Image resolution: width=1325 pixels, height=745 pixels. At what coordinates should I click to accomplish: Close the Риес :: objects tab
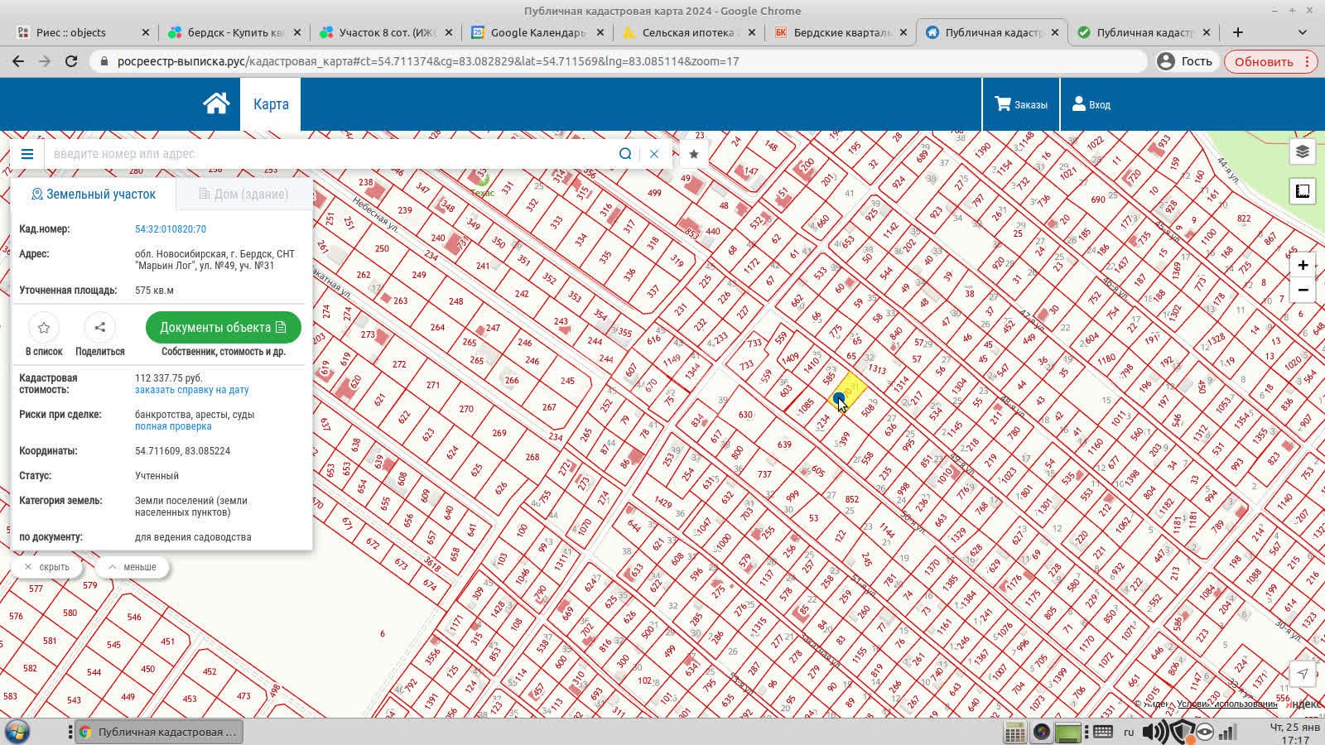(x=146, y=32)
